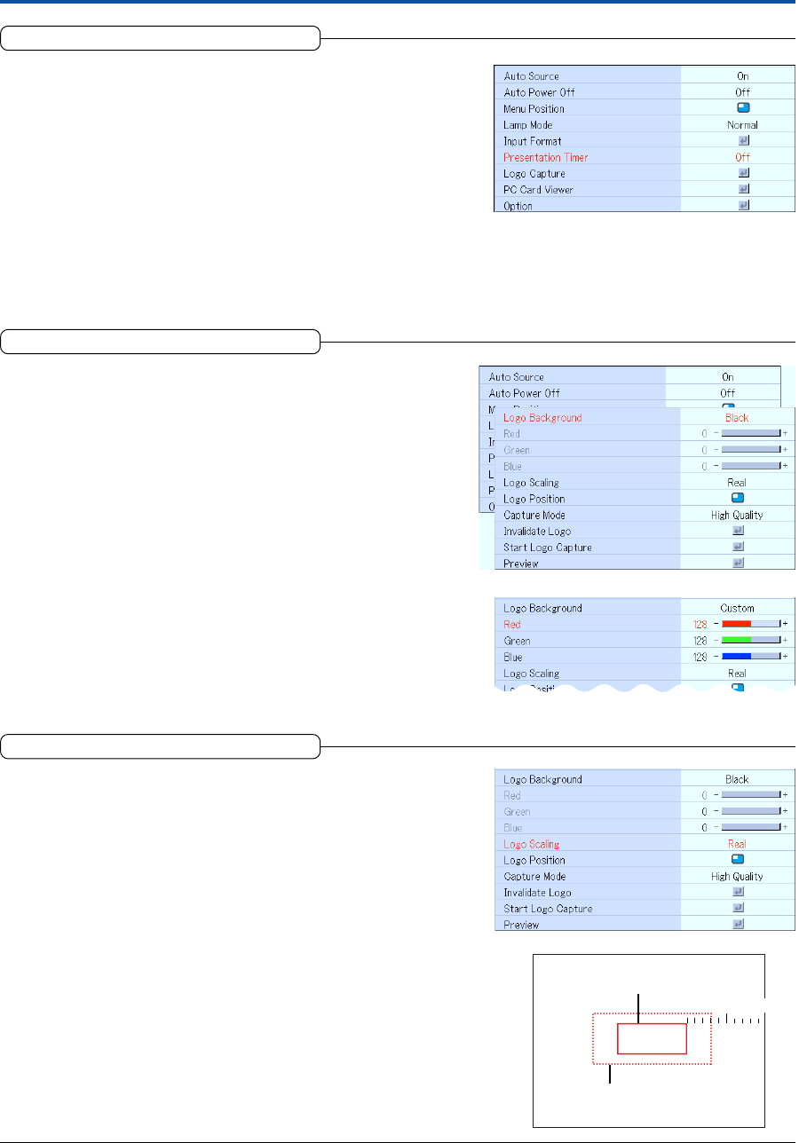Click Logo Position icon where Logo Scaling is highlighted
Screen dimensions: 799x1143
click(x=737, y=860)
